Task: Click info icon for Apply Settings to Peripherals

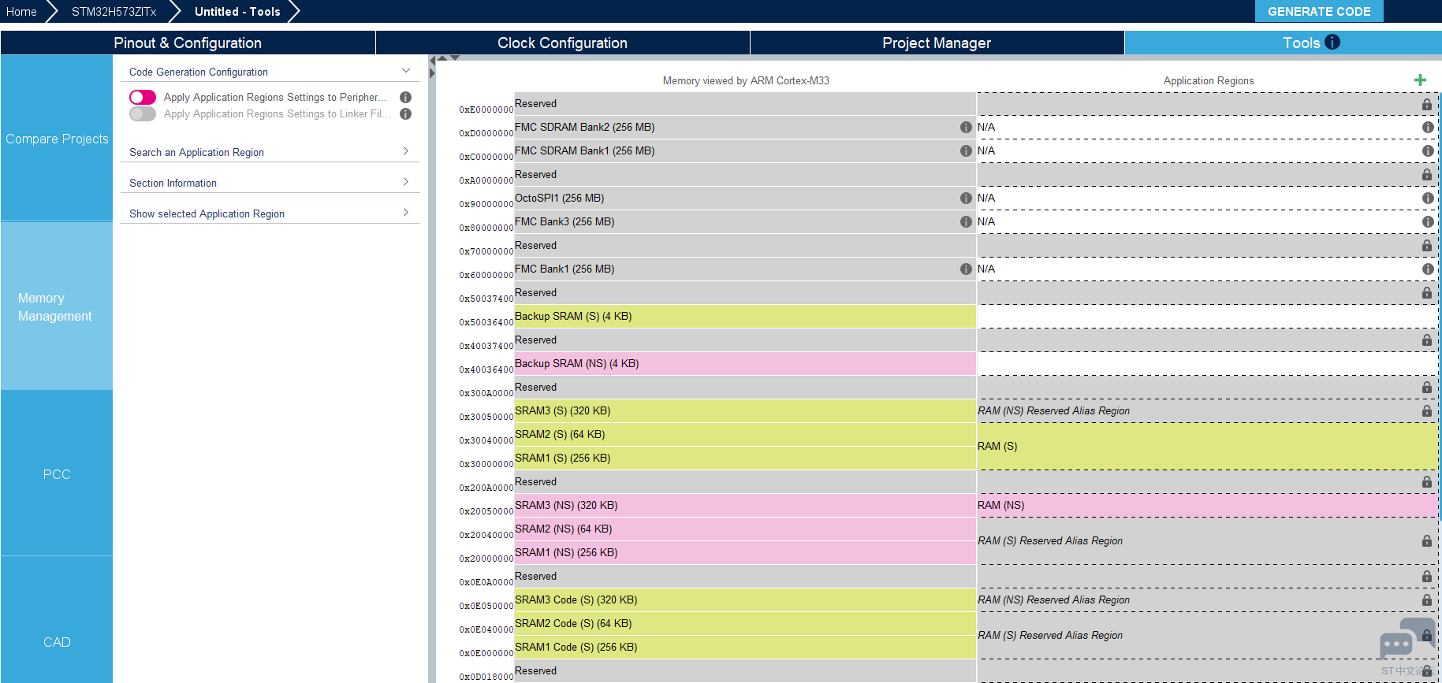Action: coord(405,97)
